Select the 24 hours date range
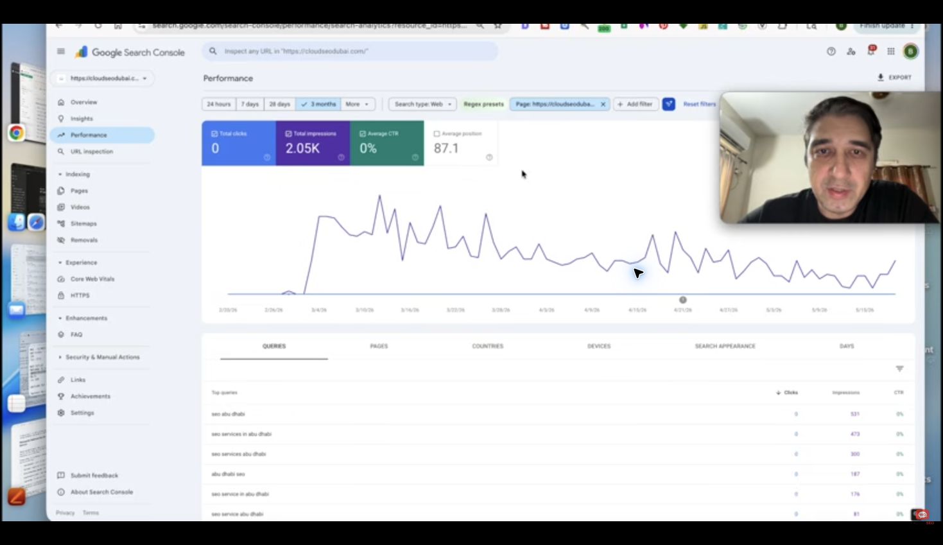Image resolution: width=943 pixels, height=545 pixels. click(x=219, y=104)
